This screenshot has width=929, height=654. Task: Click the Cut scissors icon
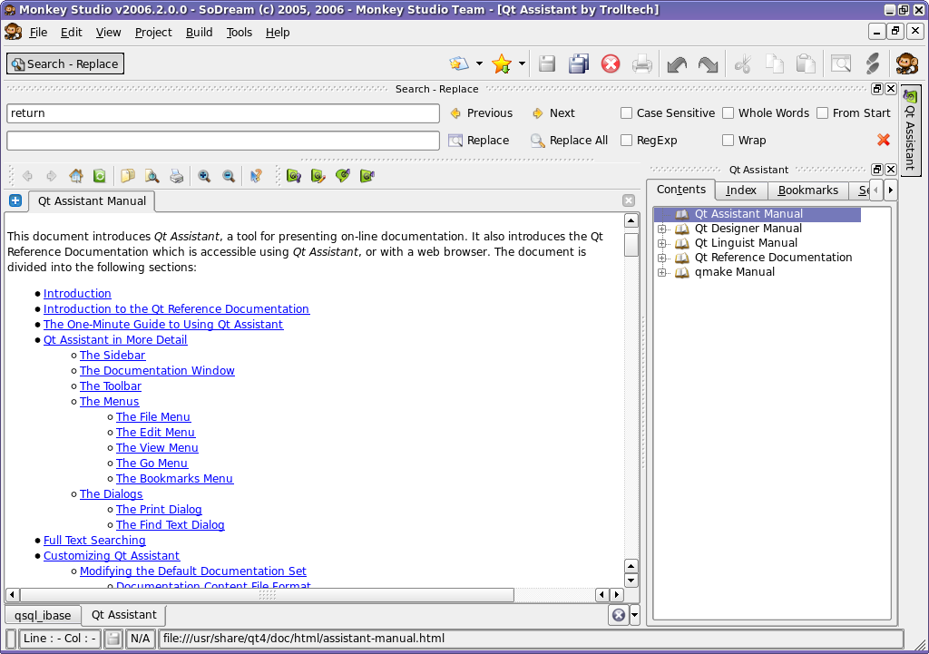pyautogui.click(x=743, y=63)
